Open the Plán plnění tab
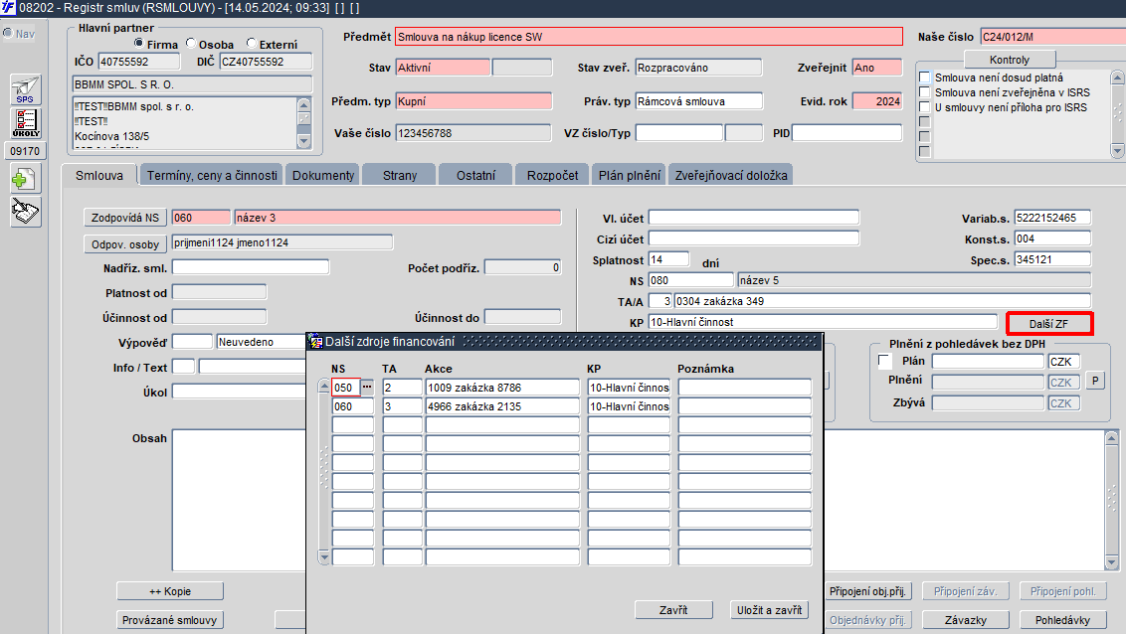This screenshot has width=1126, height=634. pyautogui.click(x=630, y=175)
